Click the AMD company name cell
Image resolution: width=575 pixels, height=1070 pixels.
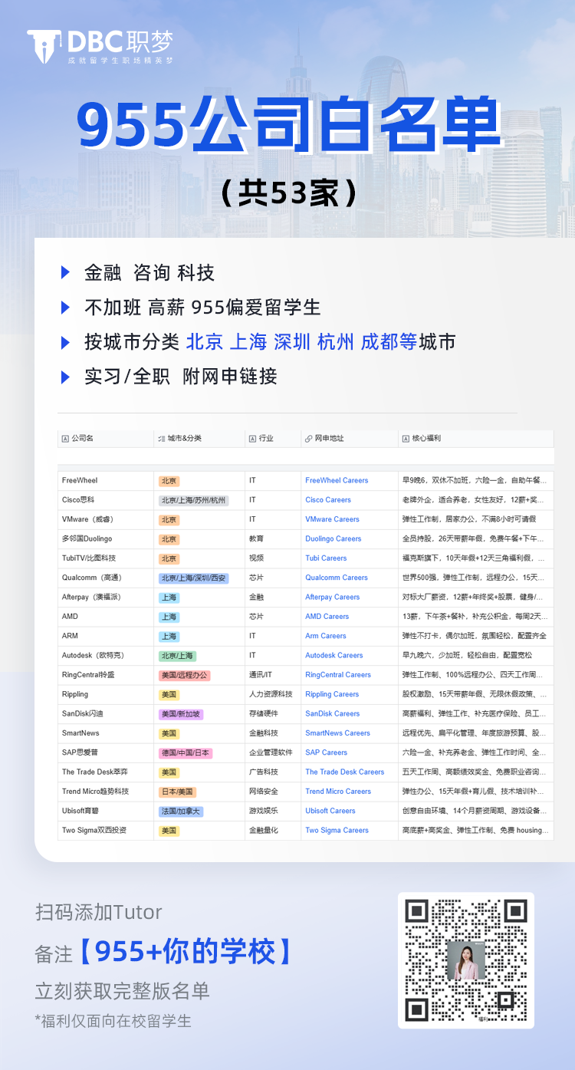[106, 617]
